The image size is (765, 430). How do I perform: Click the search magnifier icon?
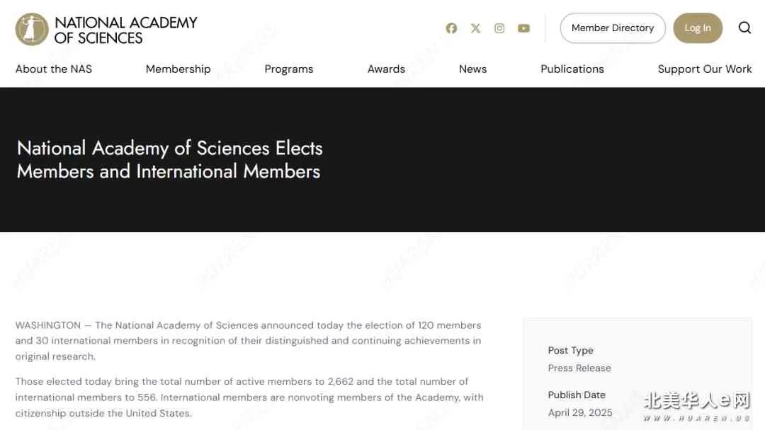pos(744,28)
